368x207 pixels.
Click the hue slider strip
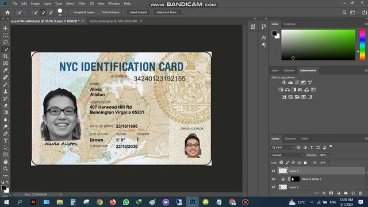pos(362,45)
